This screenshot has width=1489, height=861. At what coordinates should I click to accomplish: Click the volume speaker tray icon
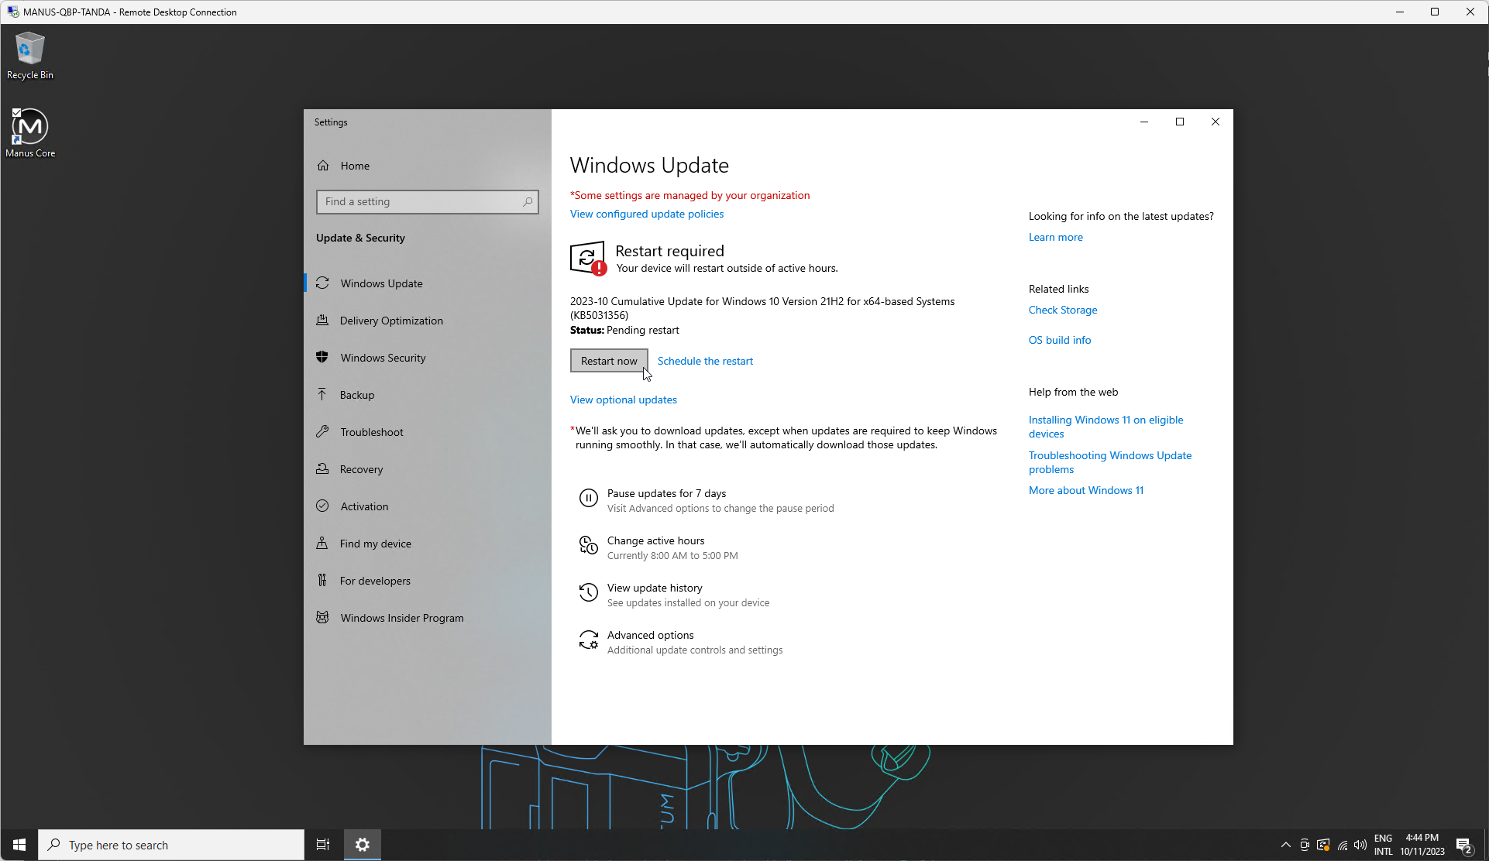point(1360,845)
